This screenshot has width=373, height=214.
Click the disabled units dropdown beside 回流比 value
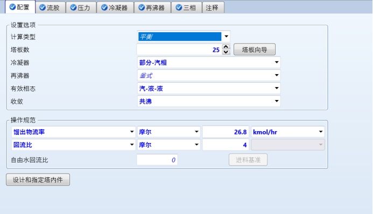[288, 145]
